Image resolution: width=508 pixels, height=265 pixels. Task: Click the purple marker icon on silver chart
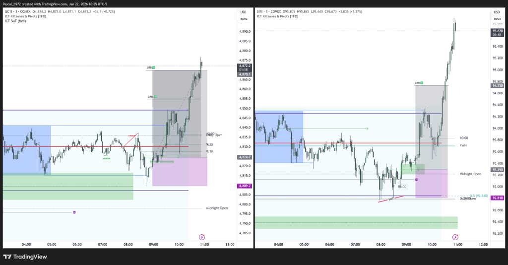pyautogui.click(x=416, y=180)
